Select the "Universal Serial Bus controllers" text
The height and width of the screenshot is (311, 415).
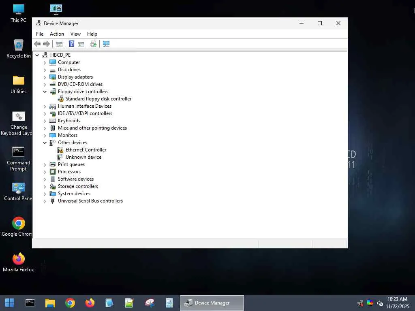point(90,201)
